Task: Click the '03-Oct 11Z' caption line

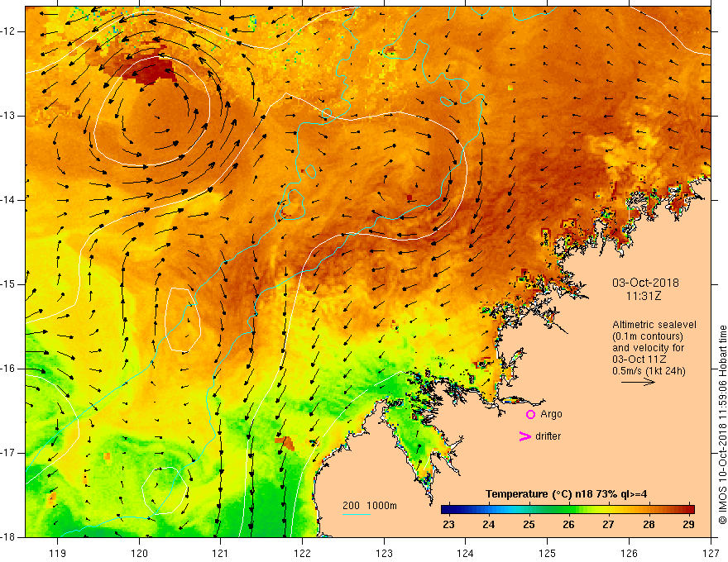Action: pyautogui.click(x=639, y=360)
